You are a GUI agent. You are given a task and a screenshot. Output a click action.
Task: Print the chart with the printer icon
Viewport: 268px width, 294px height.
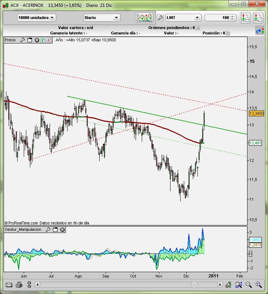(19, 285)
